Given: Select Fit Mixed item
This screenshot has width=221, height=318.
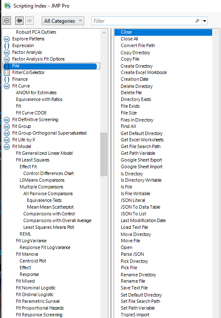Looking at the screenshot, I should pyautogui.click(x=25, y=281).
